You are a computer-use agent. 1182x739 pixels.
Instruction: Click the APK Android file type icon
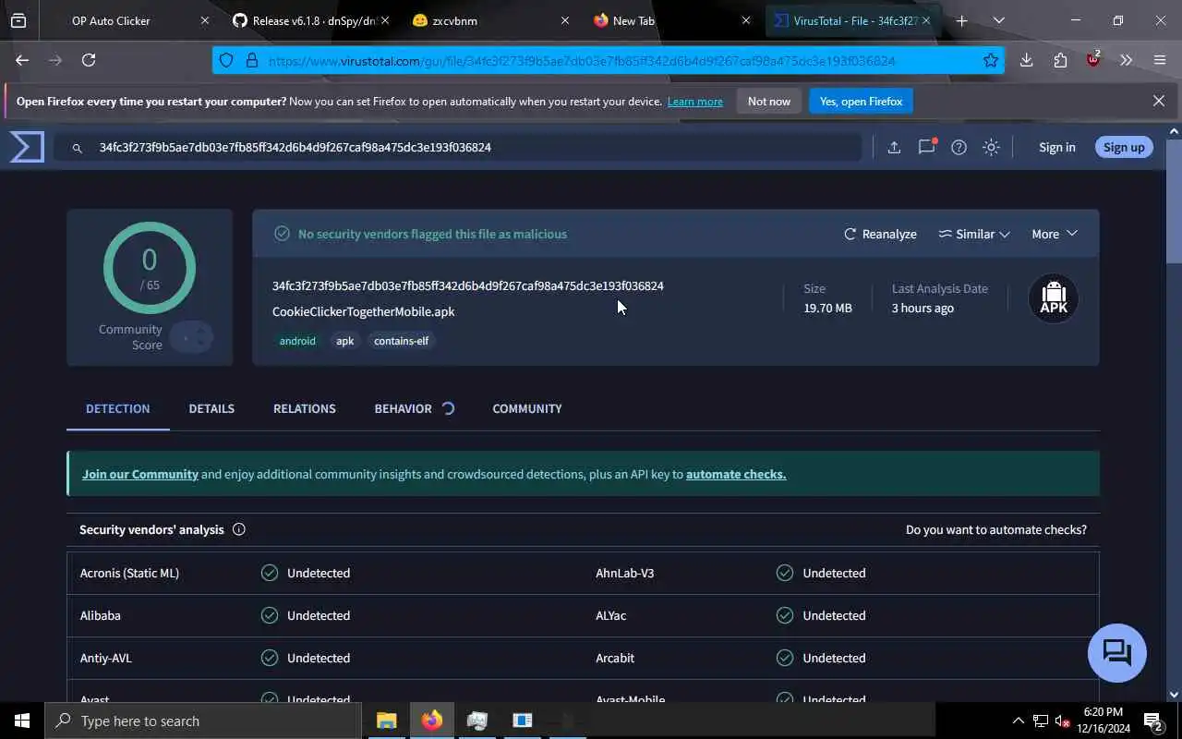tap(1054, 298)
